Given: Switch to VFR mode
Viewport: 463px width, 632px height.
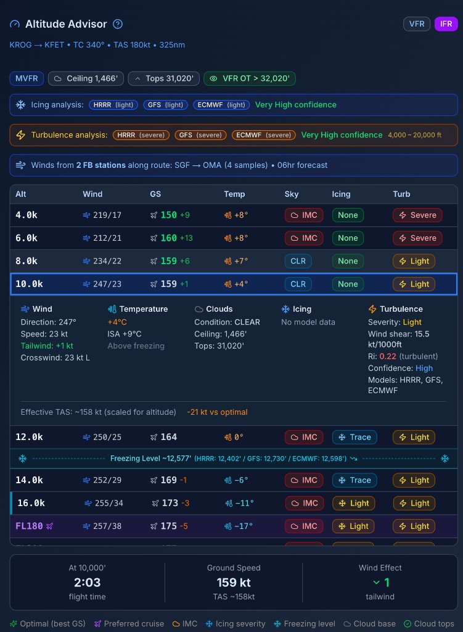Looking at the screenshot, I should pyautogui.click(x=416, y=24).
